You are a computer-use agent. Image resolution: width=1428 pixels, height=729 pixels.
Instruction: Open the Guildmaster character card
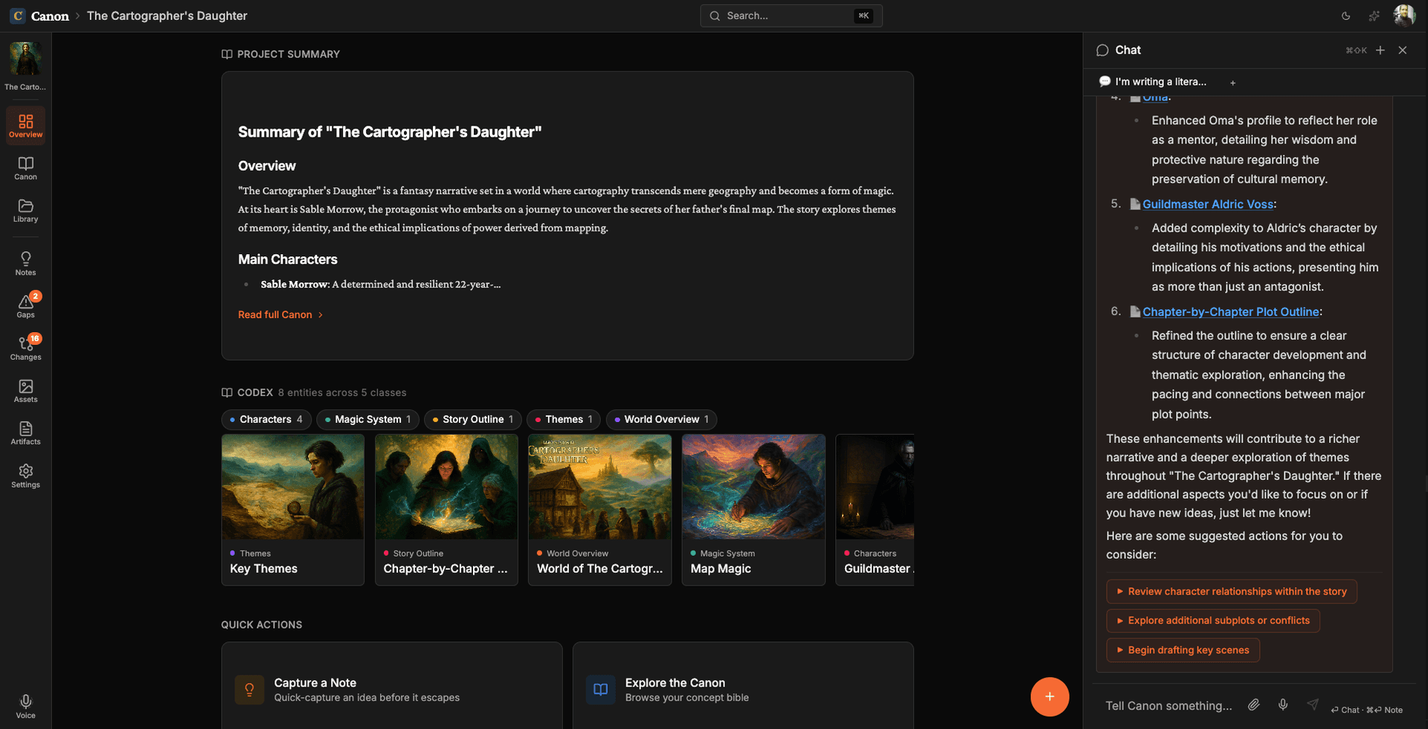point(875,510)
